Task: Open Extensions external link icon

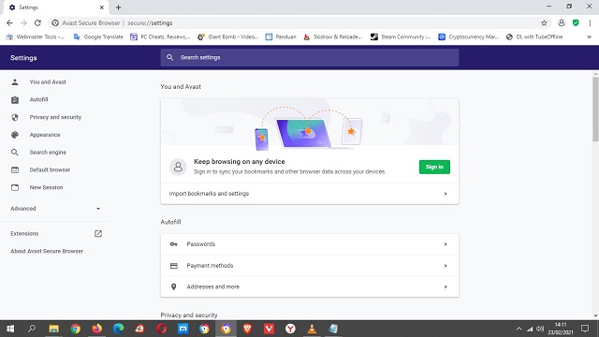Action: pos(98,233)
